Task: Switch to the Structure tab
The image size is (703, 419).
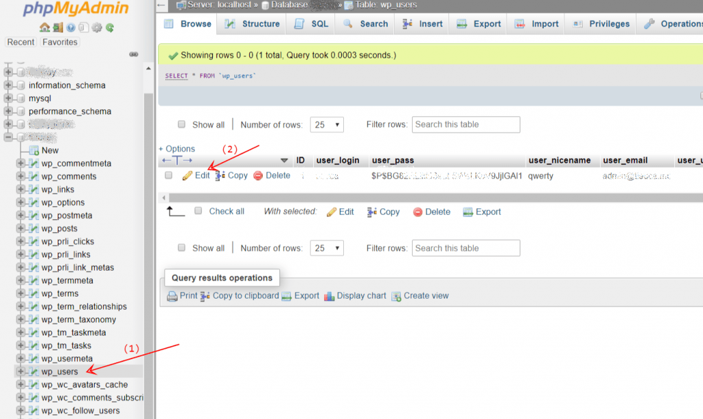Action: [x=252, y=24]
